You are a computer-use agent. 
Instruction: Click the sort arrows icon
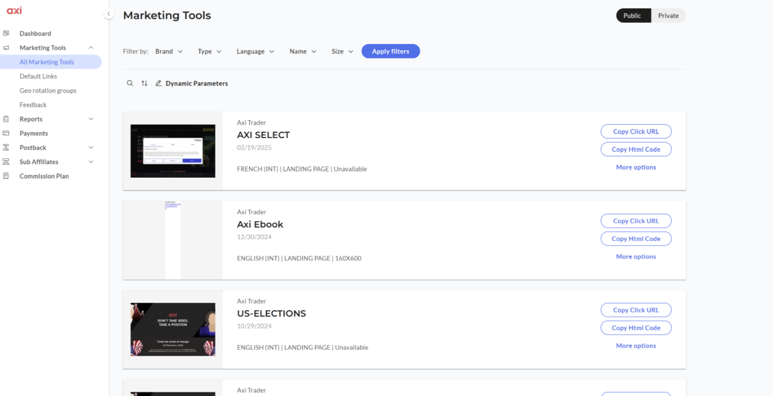144,83
